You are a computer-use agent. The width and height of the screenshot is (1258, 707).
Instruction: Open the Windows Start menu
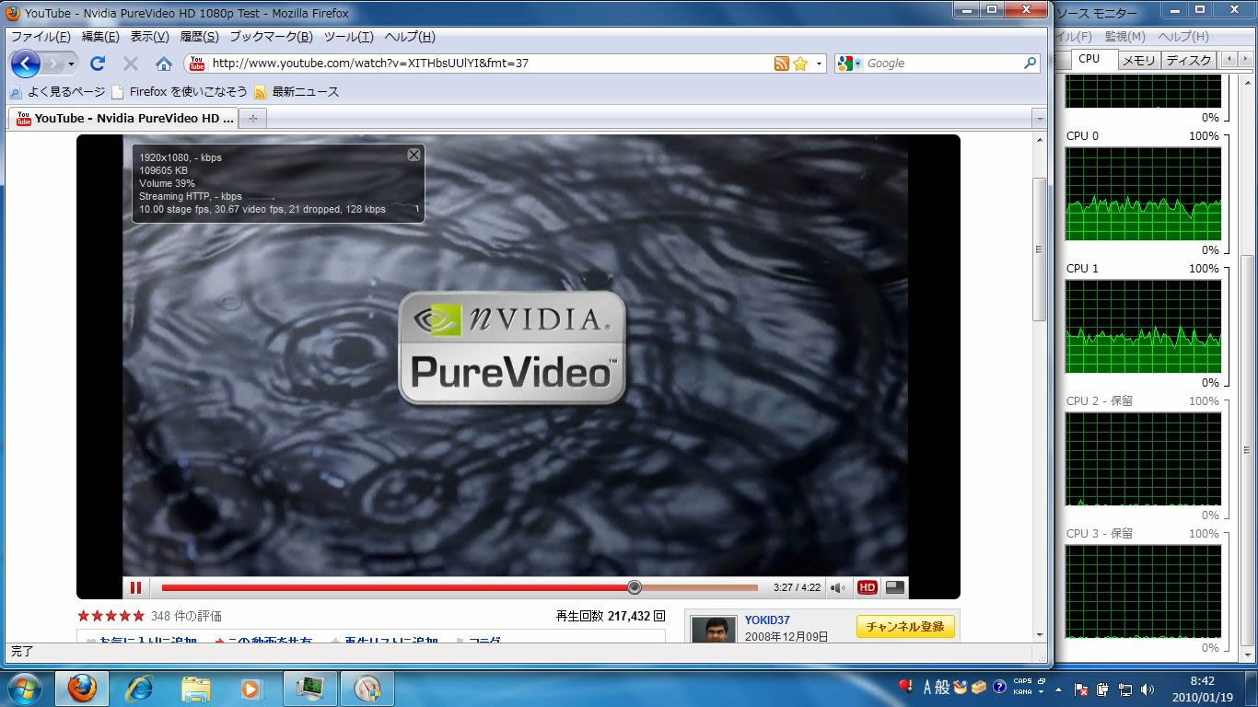coord(23,689)
